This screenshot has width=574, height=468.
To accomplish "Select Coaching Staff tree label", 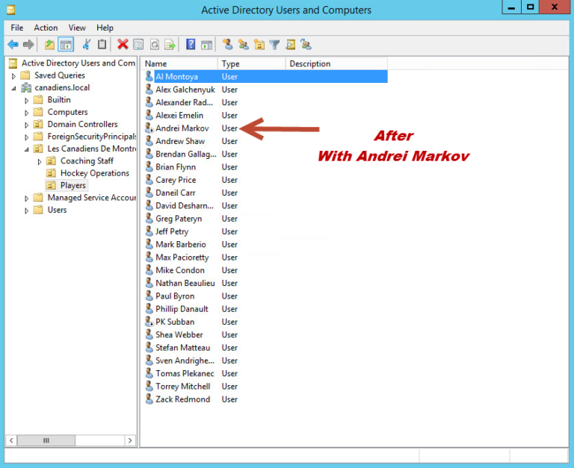I will [87, 161].
